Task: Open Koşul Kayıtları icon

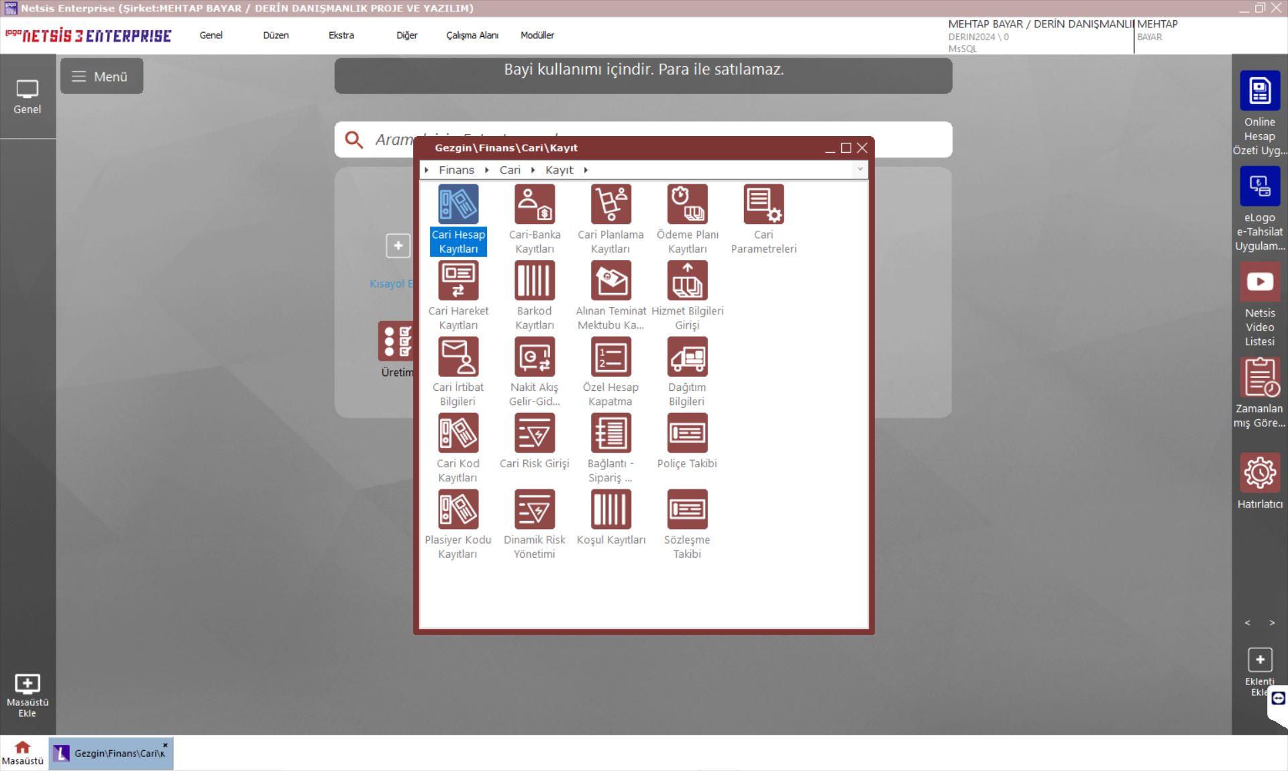Action: click(x=610, y=510)
